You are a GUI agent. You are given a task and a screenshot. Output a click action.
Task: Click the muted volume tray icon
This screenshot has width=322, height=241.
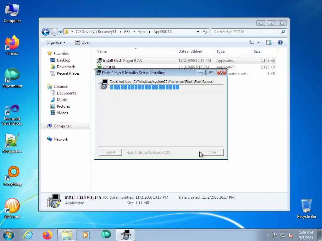(290, 235)
